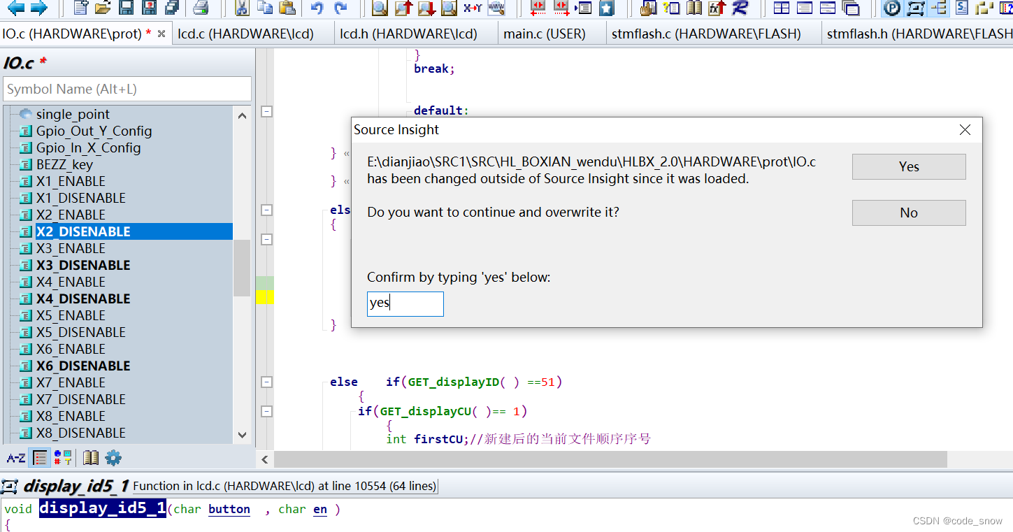Collapse the GET_displayID ==51 block
The height and width of the screenshot is (532, 1013).
click(x=266, y=382)
